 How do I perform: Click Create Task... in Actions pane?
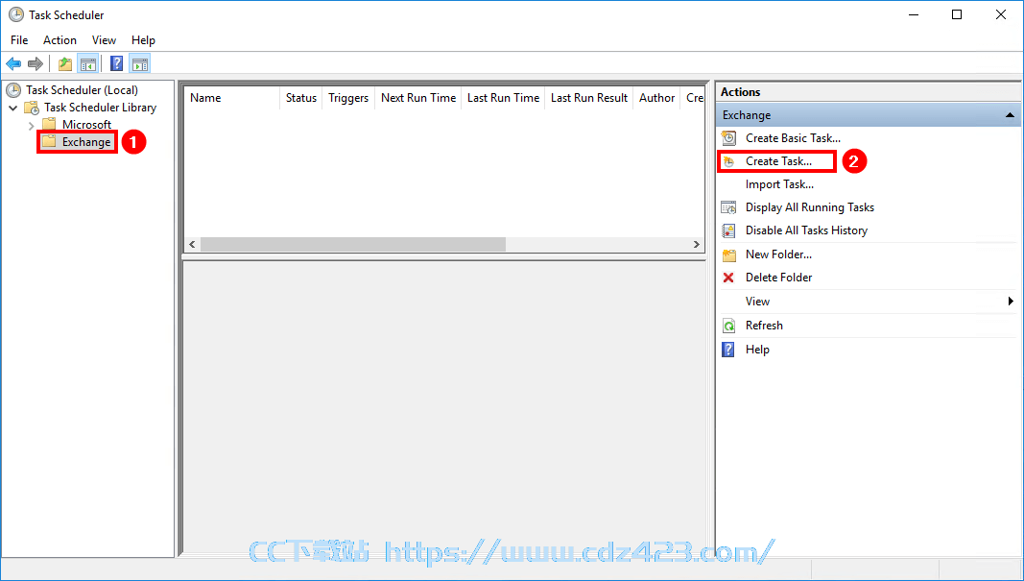778,161
